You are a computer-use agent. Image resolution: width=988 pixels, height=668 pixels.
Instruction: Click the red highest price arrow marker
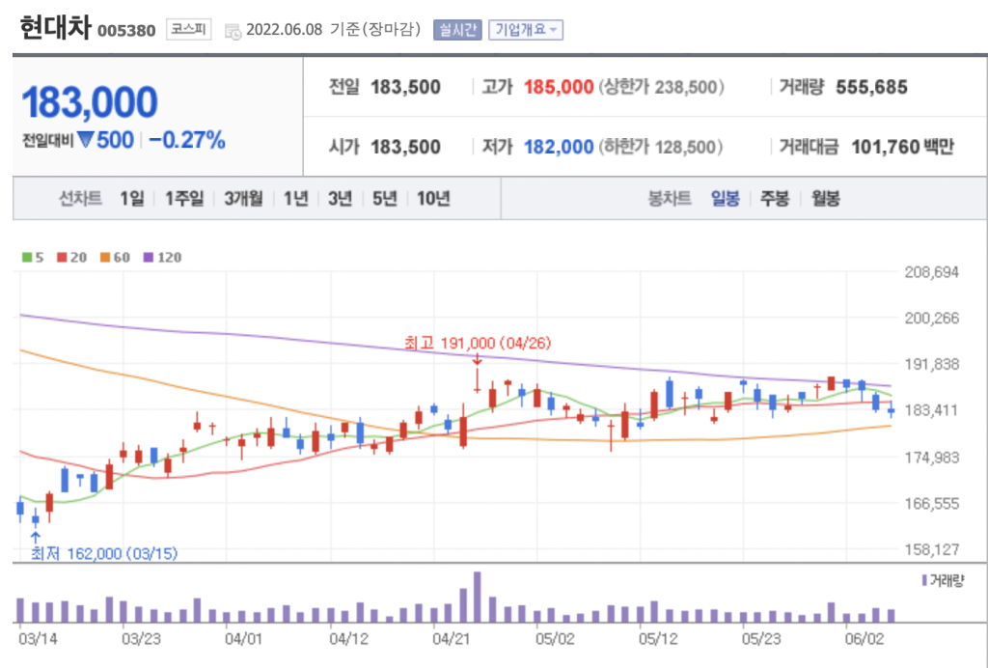coord(477,359)
